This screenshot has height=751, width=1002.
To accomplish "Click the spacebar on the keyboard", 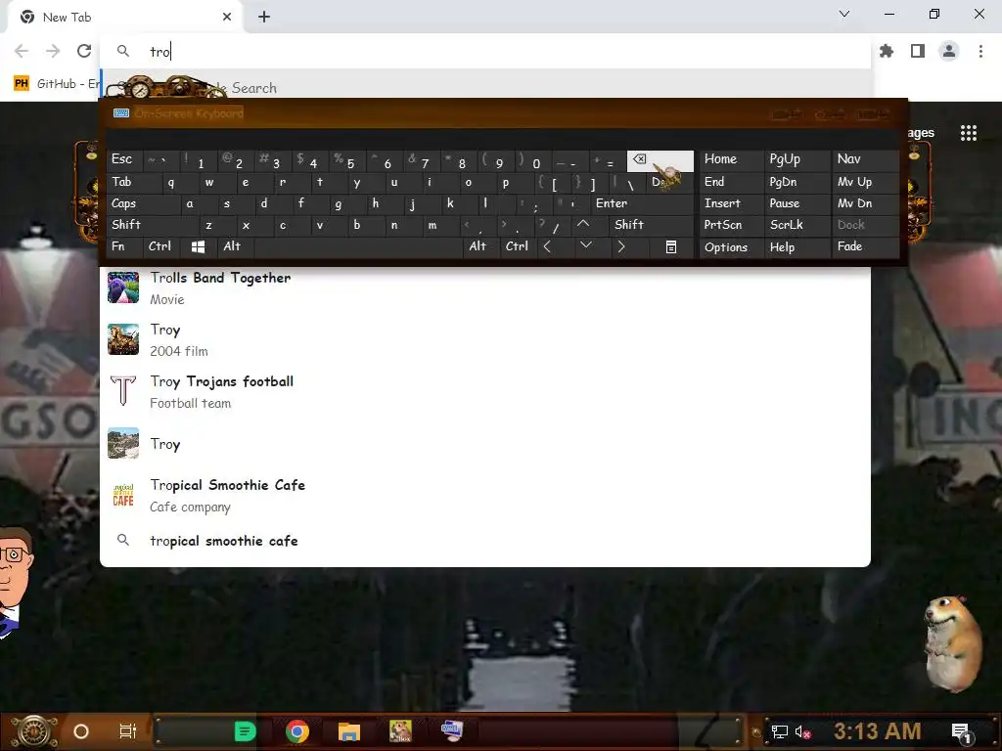I will pos(360,246).
